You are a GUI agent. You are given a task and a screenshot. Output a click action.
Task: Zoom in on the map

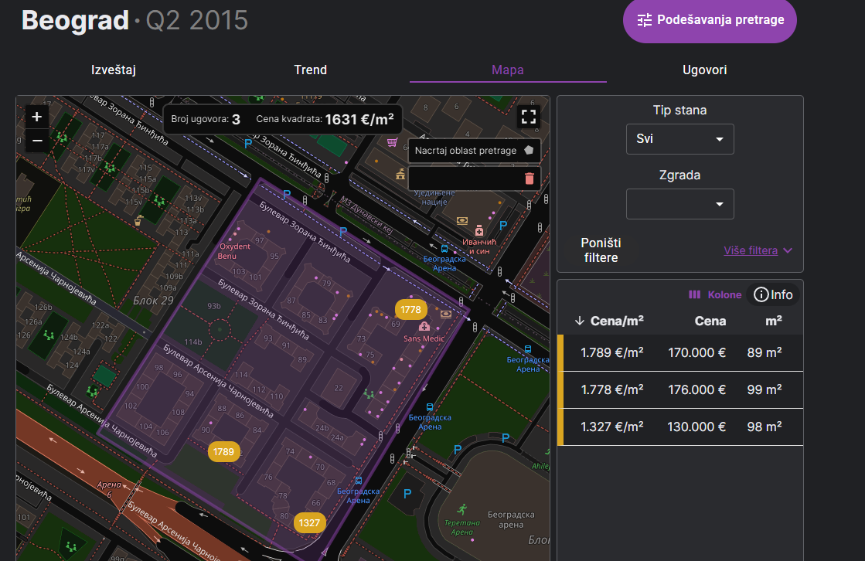coord(36,117)
